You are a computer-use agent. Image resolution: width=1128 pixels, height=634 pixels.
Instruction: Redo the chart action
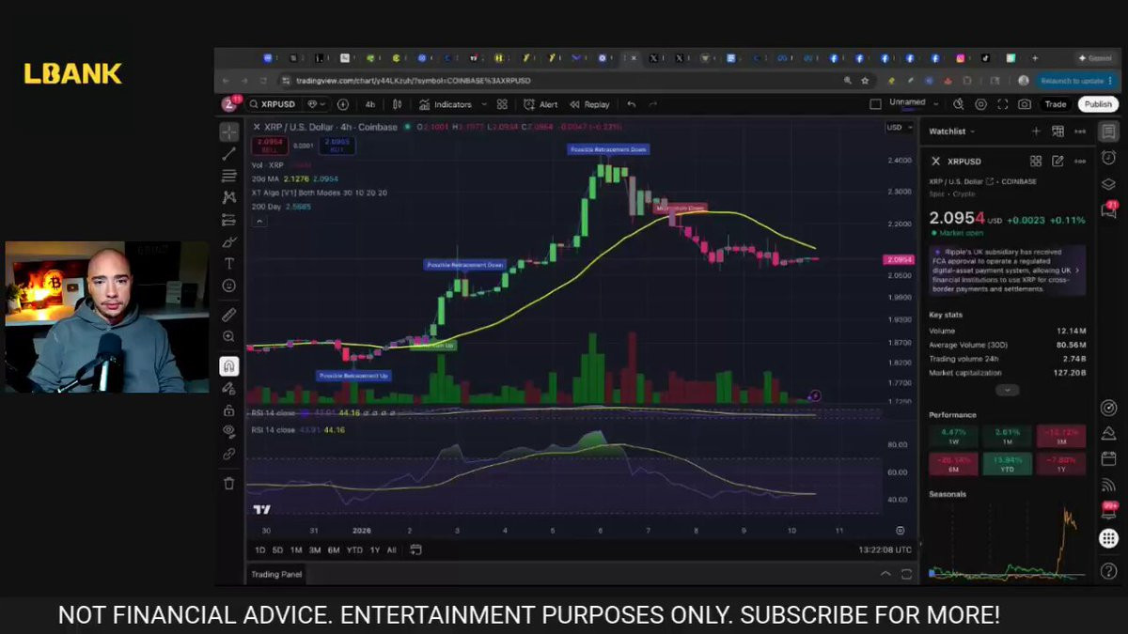pyautogui.click(x=653, y=104)
